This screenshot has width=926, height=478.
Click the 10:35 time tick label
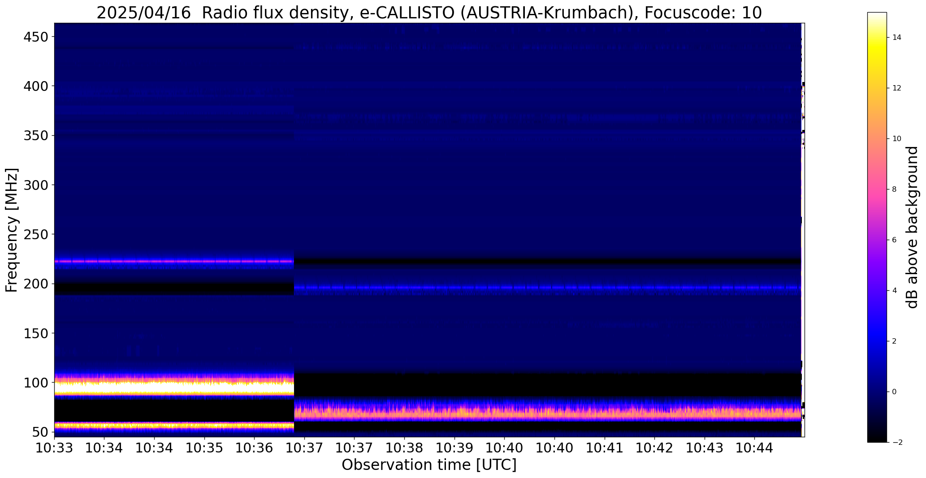pyautogui.click(x=204, y=448)
